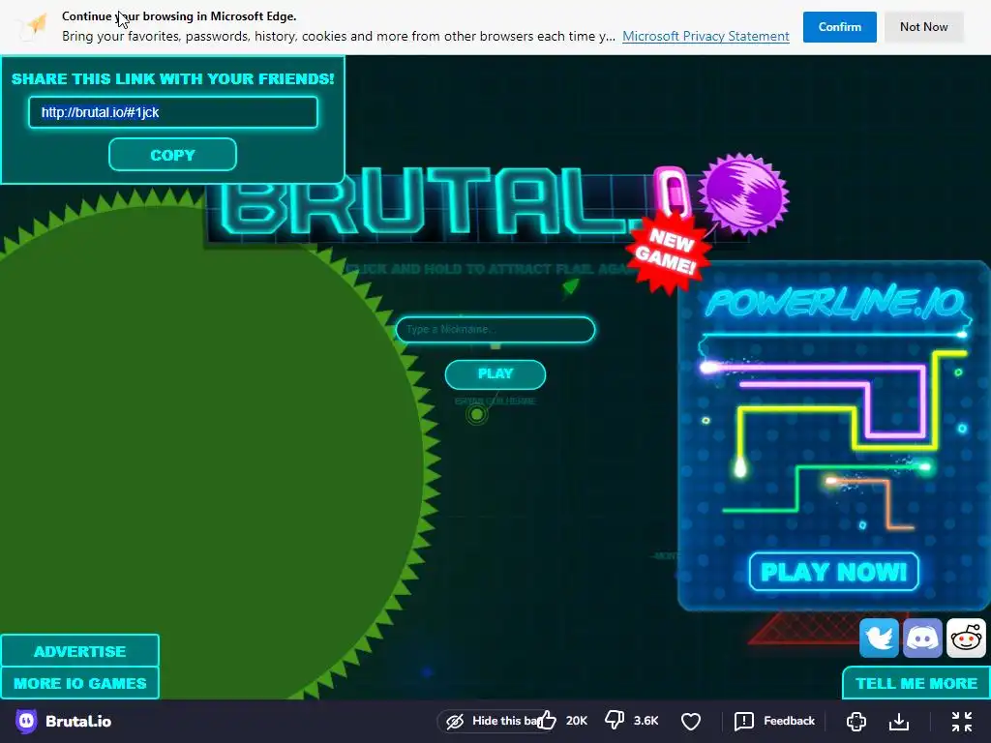Click the purple spiked flail ball logo
Screen dimensions: 991x743
point(746,193)
